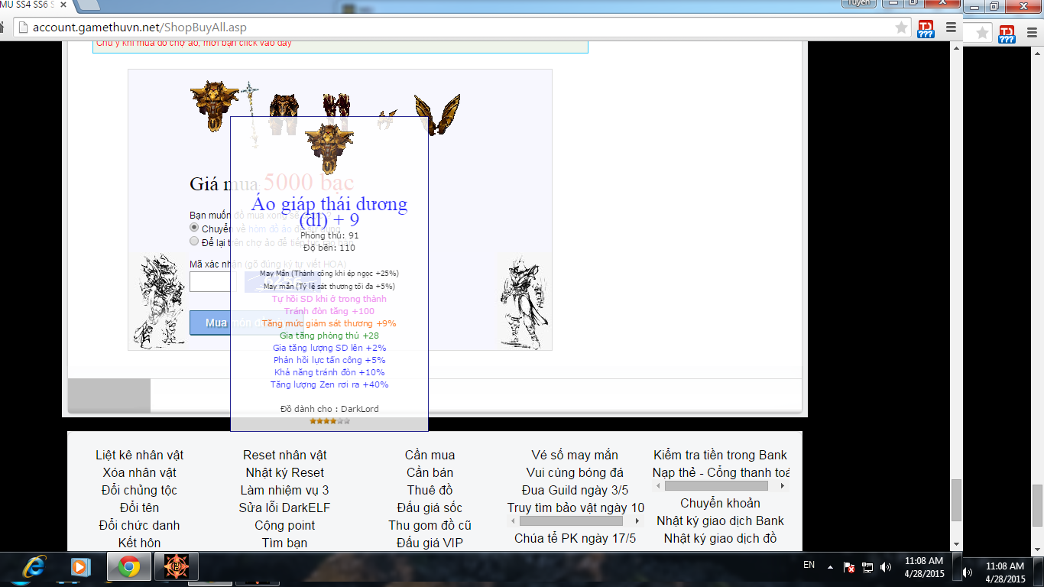The width and height of the screenshot is (1044, 587).
Task: Open 'Vui cùng bóng đá' link
Action: [575, 472]
